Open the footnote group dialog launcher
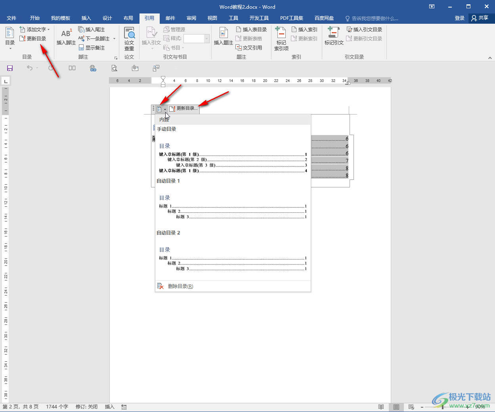Viewport: 495px width, 412px height. point(116,58)
